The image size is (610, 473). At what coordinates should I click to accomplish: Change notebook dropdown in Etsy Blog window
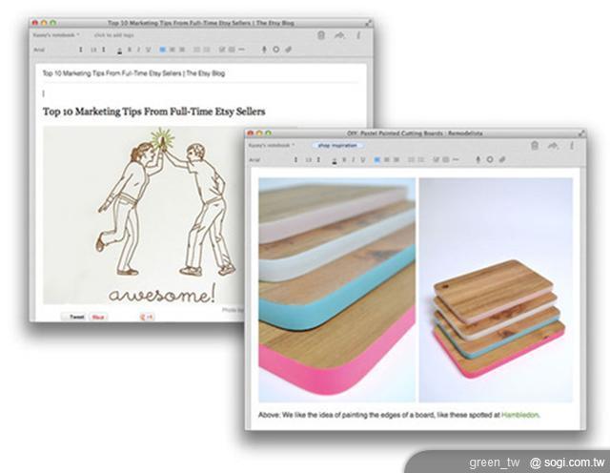56,35
